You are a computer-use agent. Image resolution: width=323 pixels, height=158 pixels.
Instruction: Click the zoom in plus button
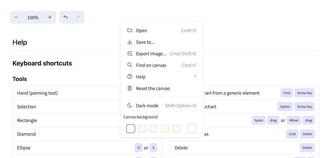point(50,17)
